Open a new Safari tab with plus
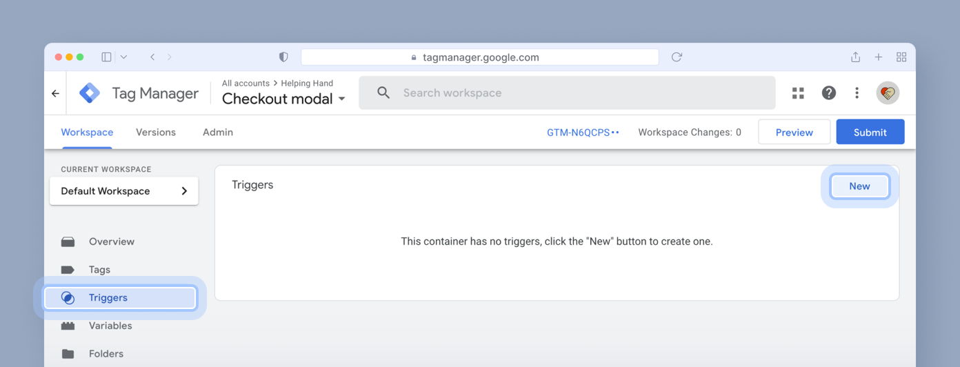Viewport: 960px width, 367px height. point(879,57)
